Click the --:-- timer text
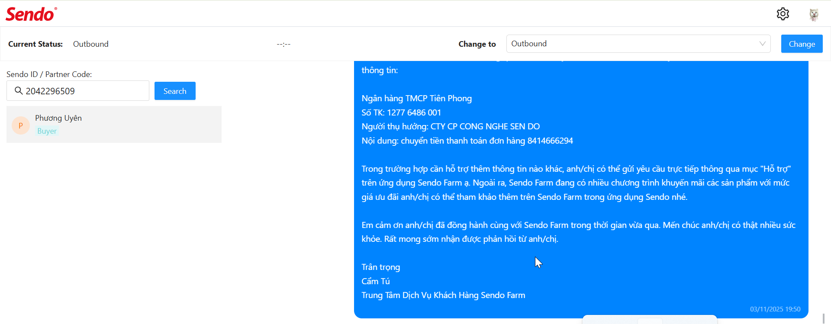The width and height of the screenshot is (831, 324). click(x=283, y=44)
